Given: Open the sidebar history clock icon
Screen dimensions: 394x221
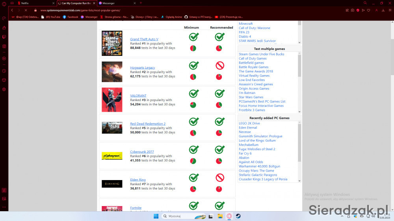Looking at the screenshot, I should tap(4, 71).
